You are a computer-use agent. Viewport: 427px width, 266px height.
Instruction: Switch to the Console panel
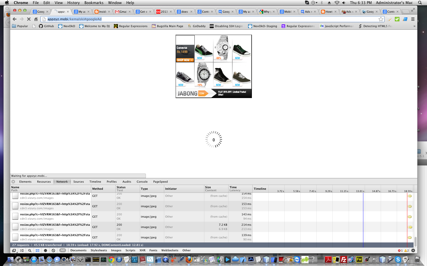[142, 182]
